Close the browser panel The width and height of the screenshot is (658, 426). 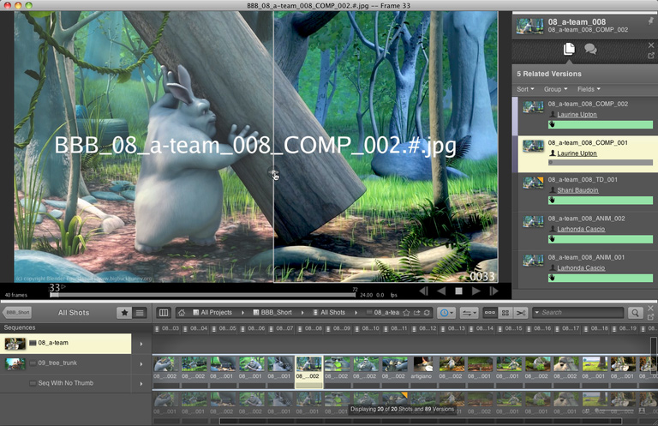point(651,309)
